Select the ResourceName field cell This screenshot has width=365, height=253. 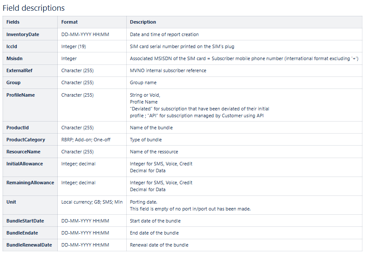coord(30,152)
